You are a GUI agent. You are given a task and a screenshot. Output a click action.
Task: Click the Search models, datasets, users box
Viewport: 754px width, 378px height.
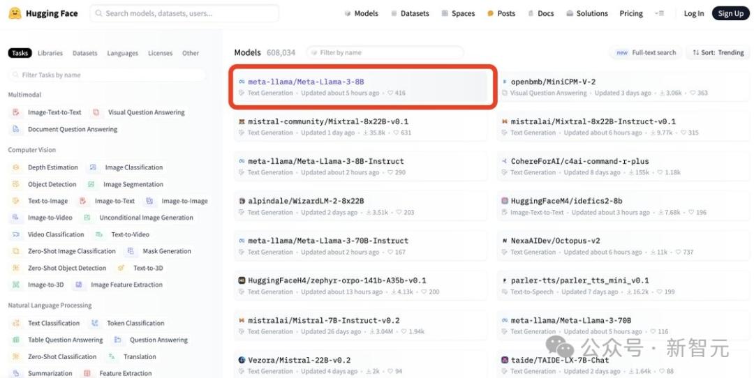(184, 13)
